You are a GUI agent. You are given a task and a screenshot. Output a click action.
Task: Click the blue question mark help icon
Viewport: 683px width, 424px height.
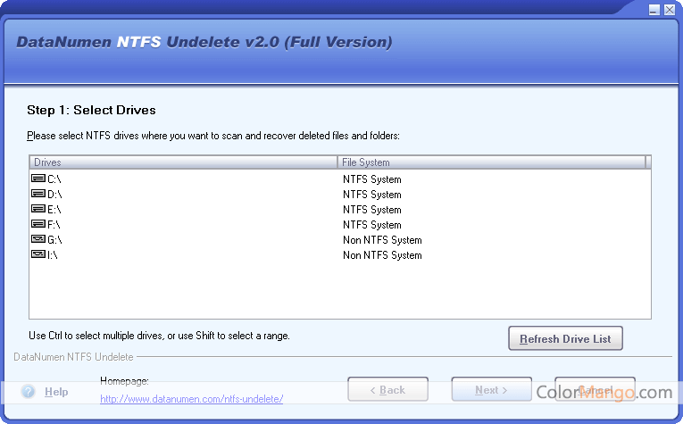point(28,392)
